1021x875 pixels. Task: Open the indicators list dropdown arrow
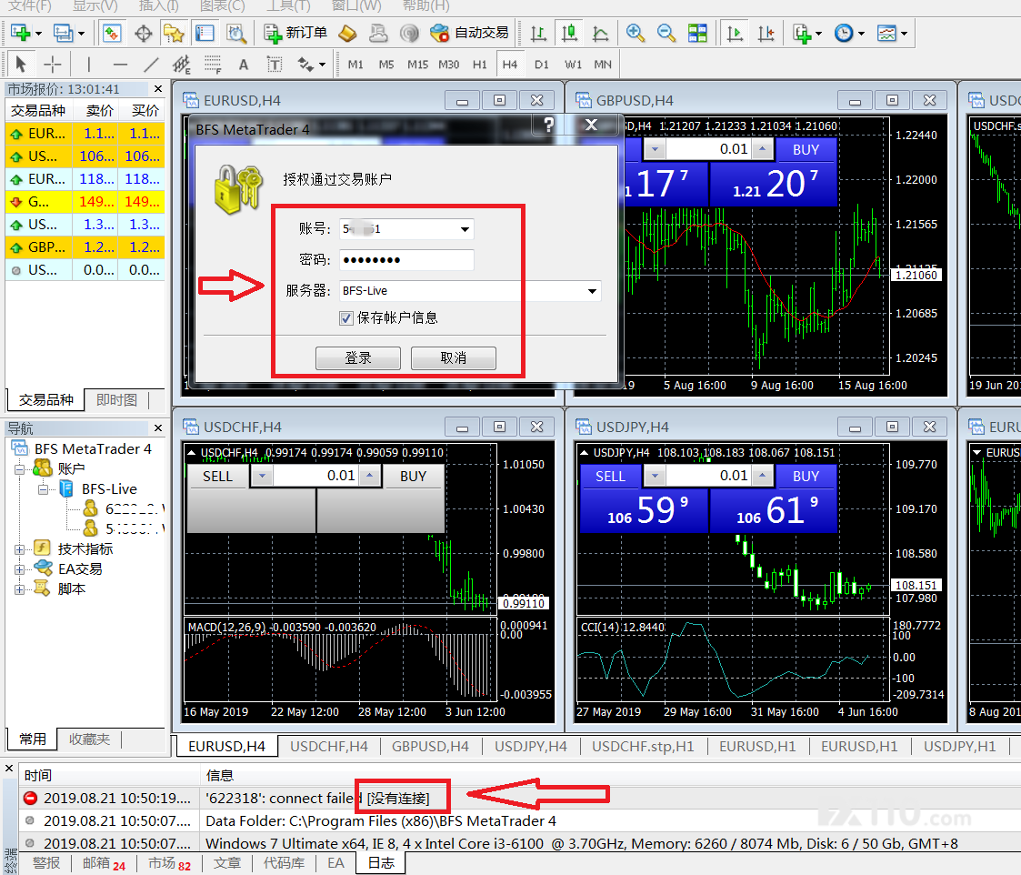click(x=818, y=34)
